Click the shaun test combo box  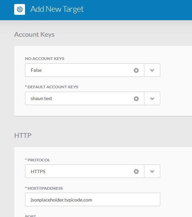coord(85,98)
